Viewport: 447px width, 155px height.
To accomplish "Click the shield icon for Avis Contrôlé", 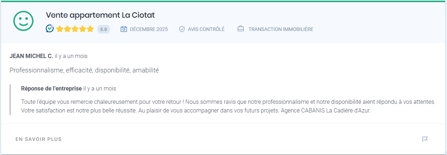I will click(x=182, y=29).
